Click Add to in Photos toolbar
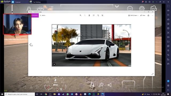 tap(42, 15)
